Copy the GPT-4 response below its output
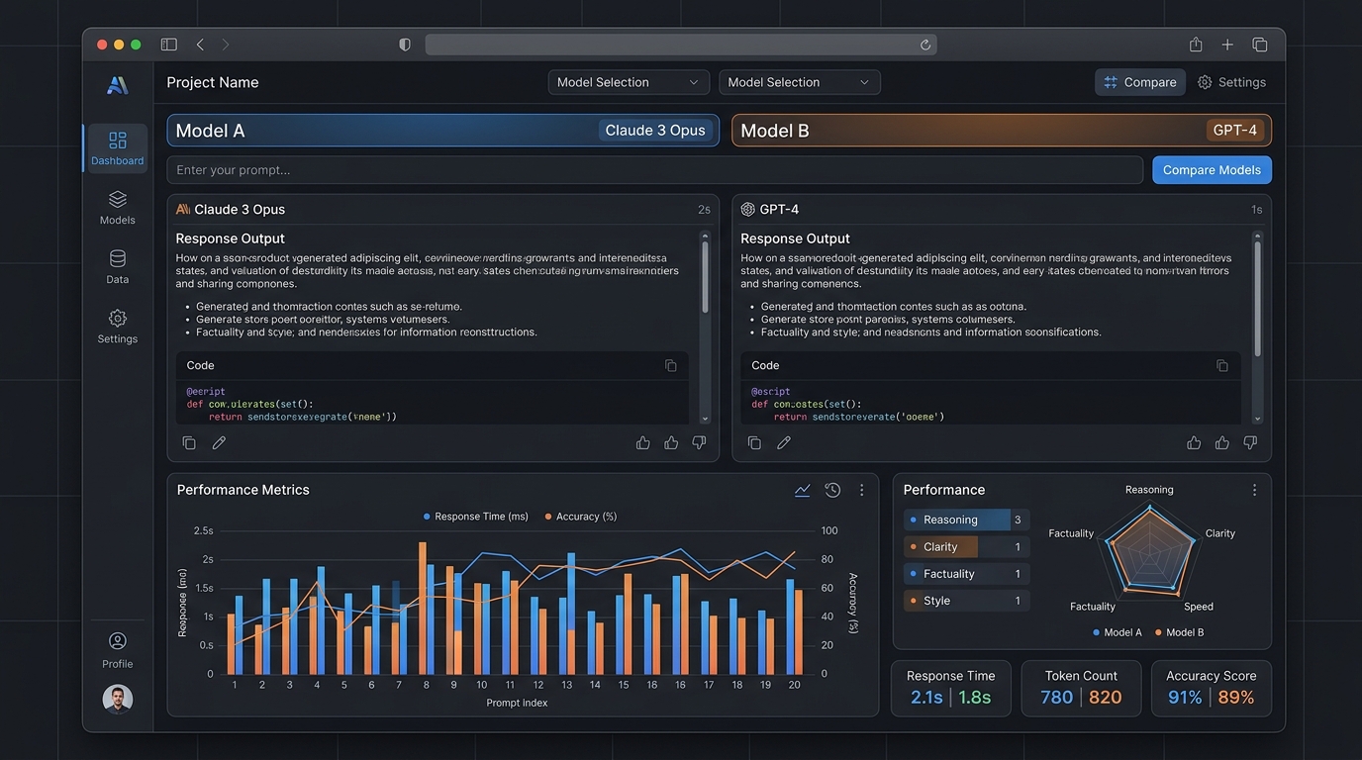 coord(754,442)
